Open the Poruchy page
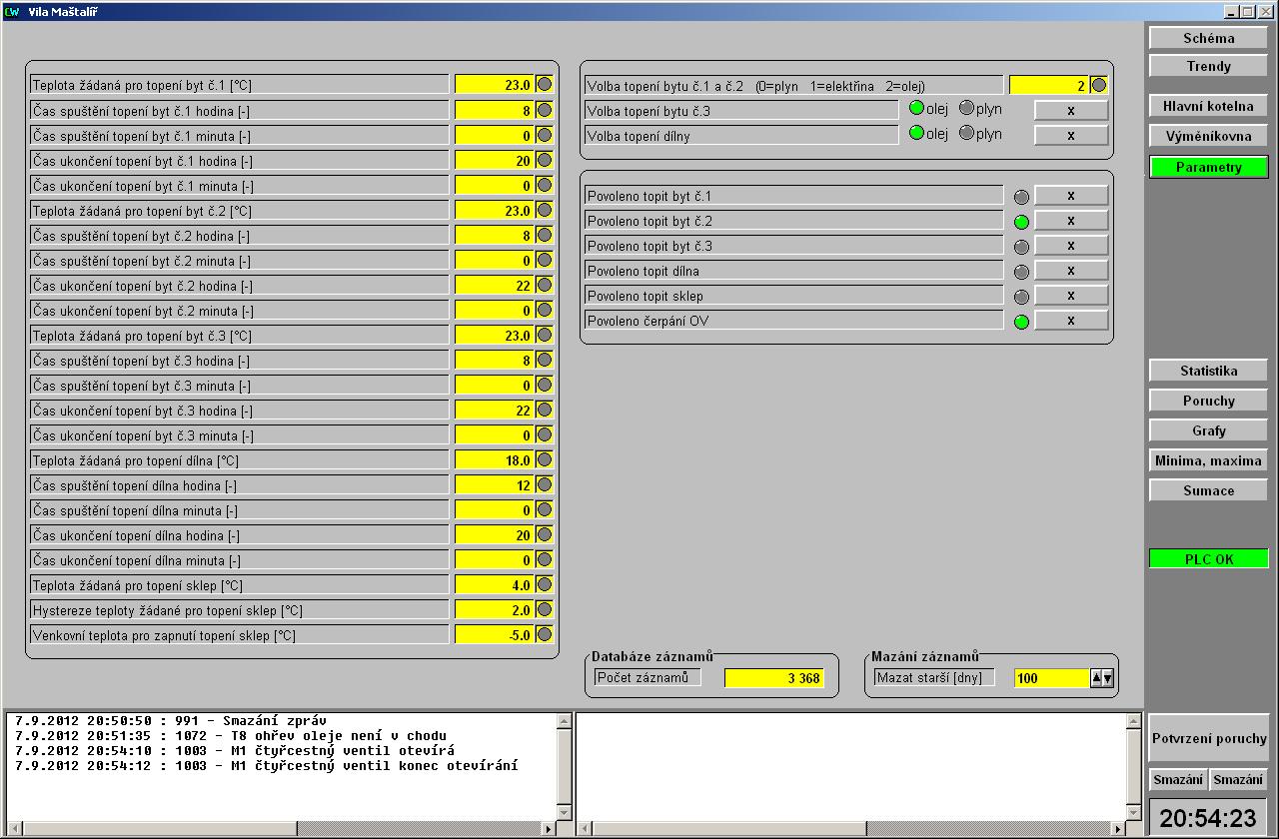1279x839 pixels. [x=1208, y=401]
